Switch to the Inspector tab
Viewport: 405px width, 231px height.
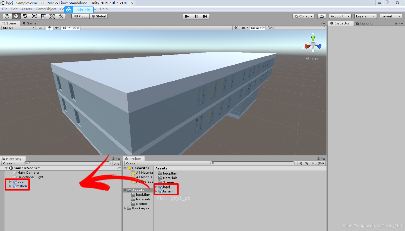click(340, 23)
